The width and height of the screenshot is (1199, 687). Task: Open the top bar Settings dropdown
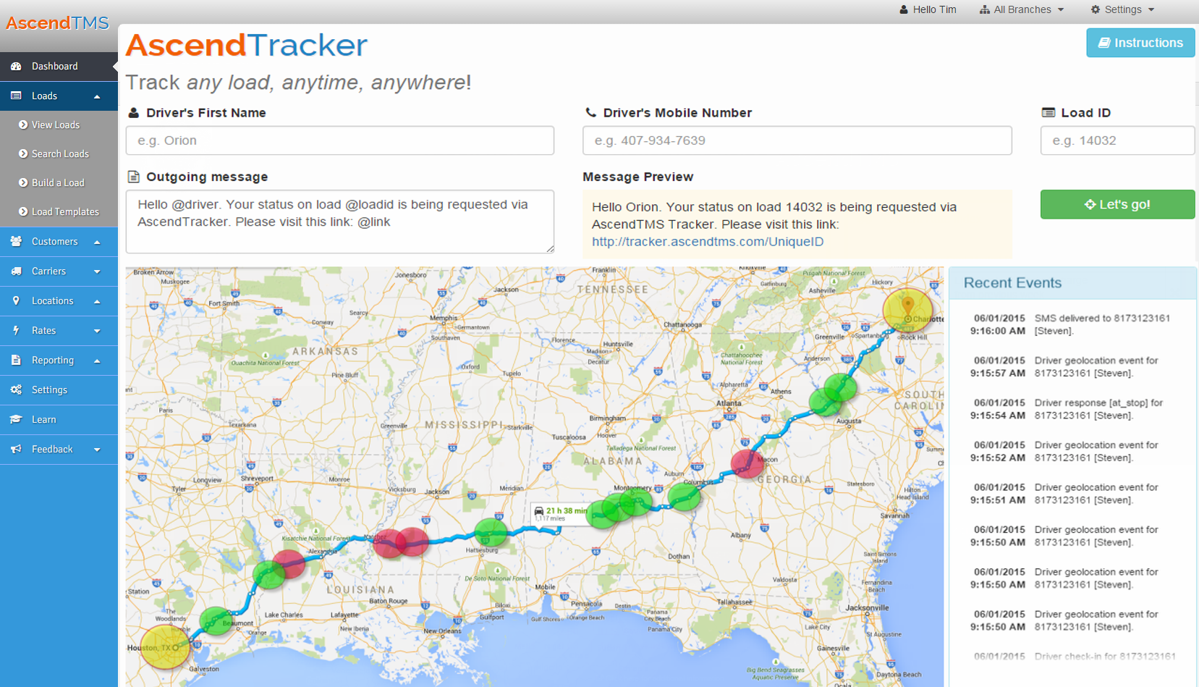1122,9
